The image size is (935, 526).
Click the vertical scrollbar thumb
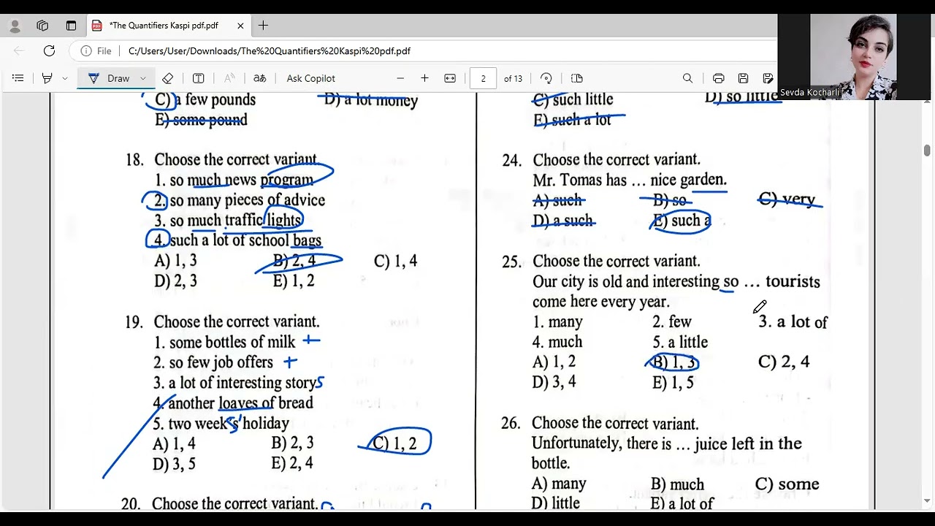coord(927,150)
